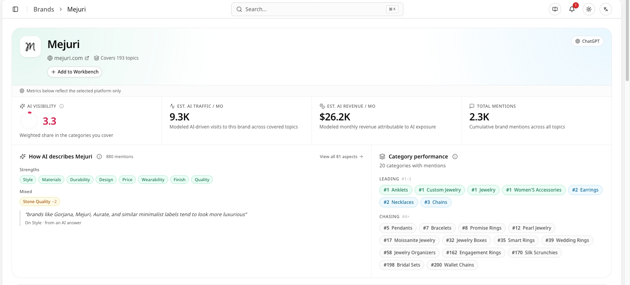Select the Stone Quality mixed tag
The height and width of the screenshot is (285, 630).
coord(40,202)
